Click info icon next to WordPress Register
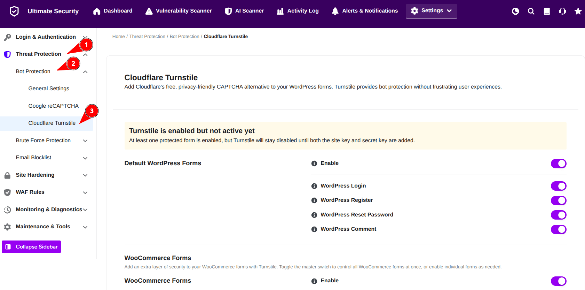This screenshot has height=290, width=585. [314, 200]
